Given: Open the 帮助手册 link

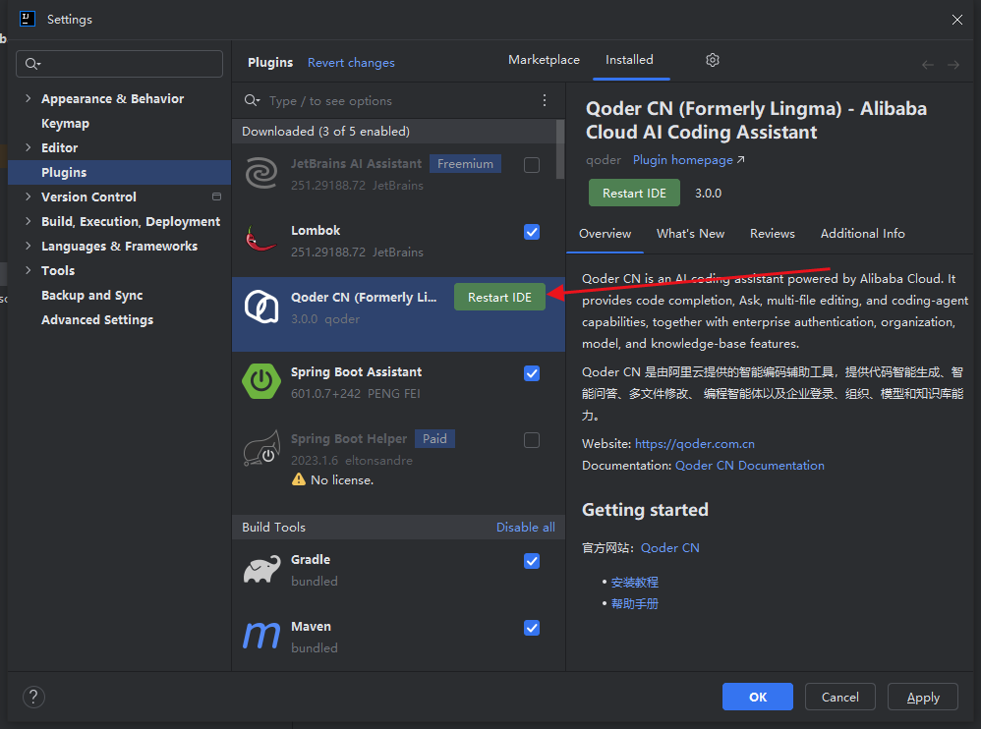Looking at the screenshot, I should [x=634, y=604].
